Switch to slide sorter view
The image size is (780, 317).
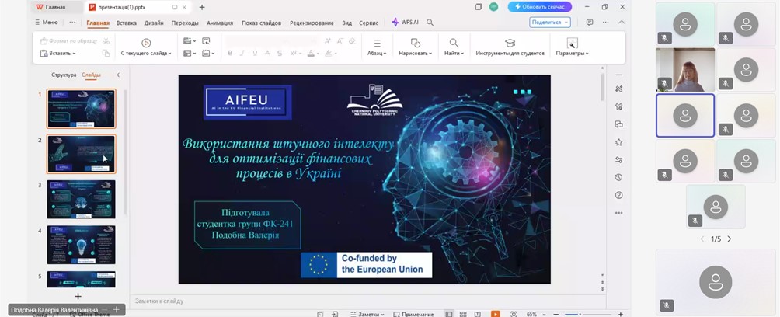coord(463,314)
